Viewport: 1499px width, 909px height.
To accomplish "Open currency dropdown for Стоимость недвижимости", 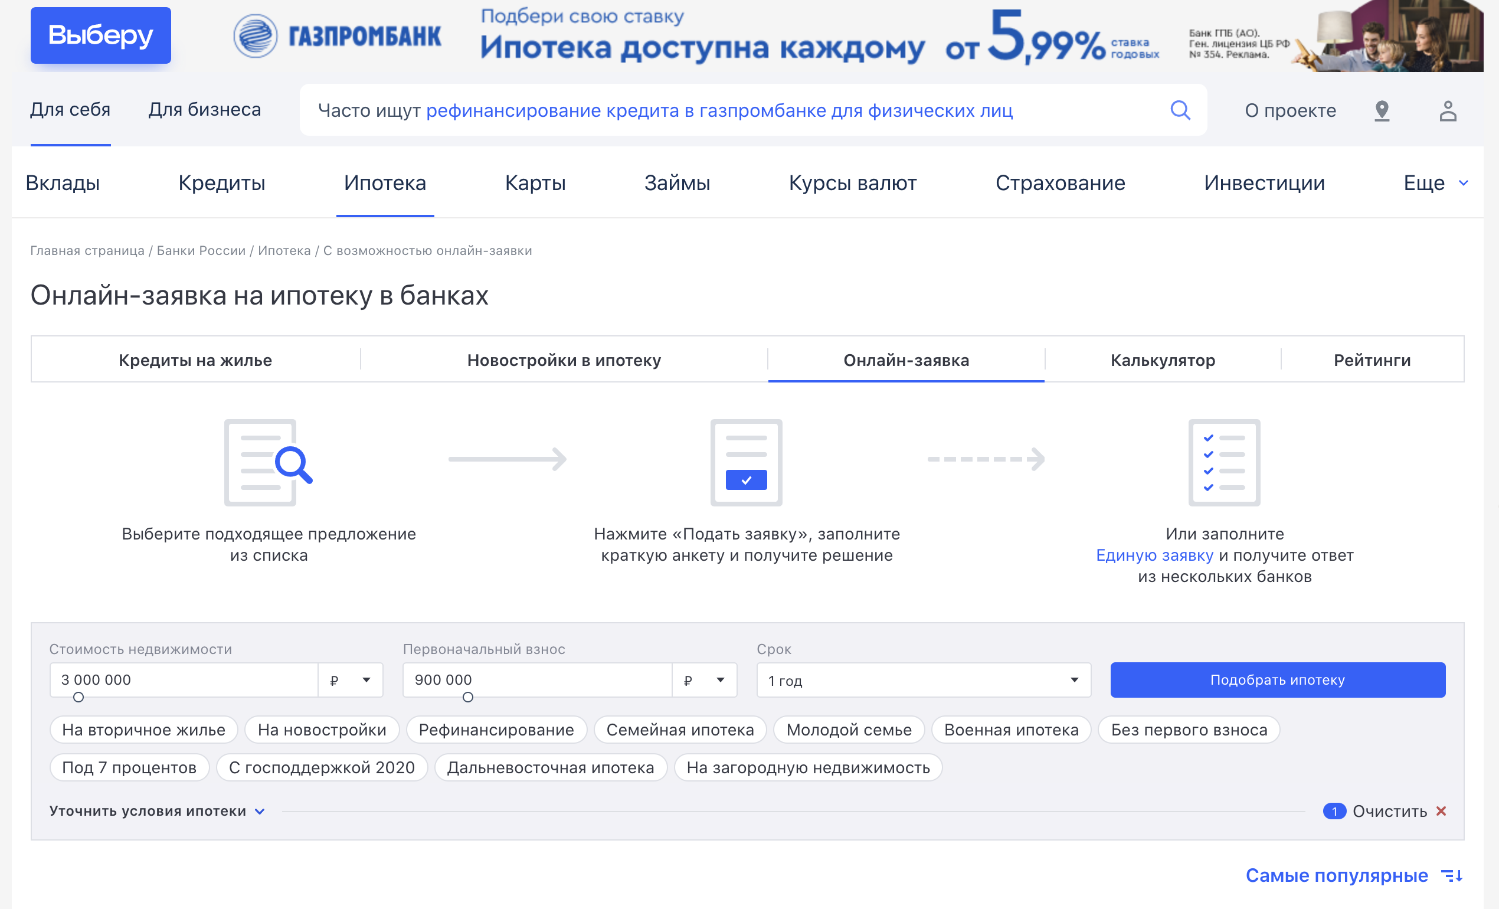I will pos(351,679).
